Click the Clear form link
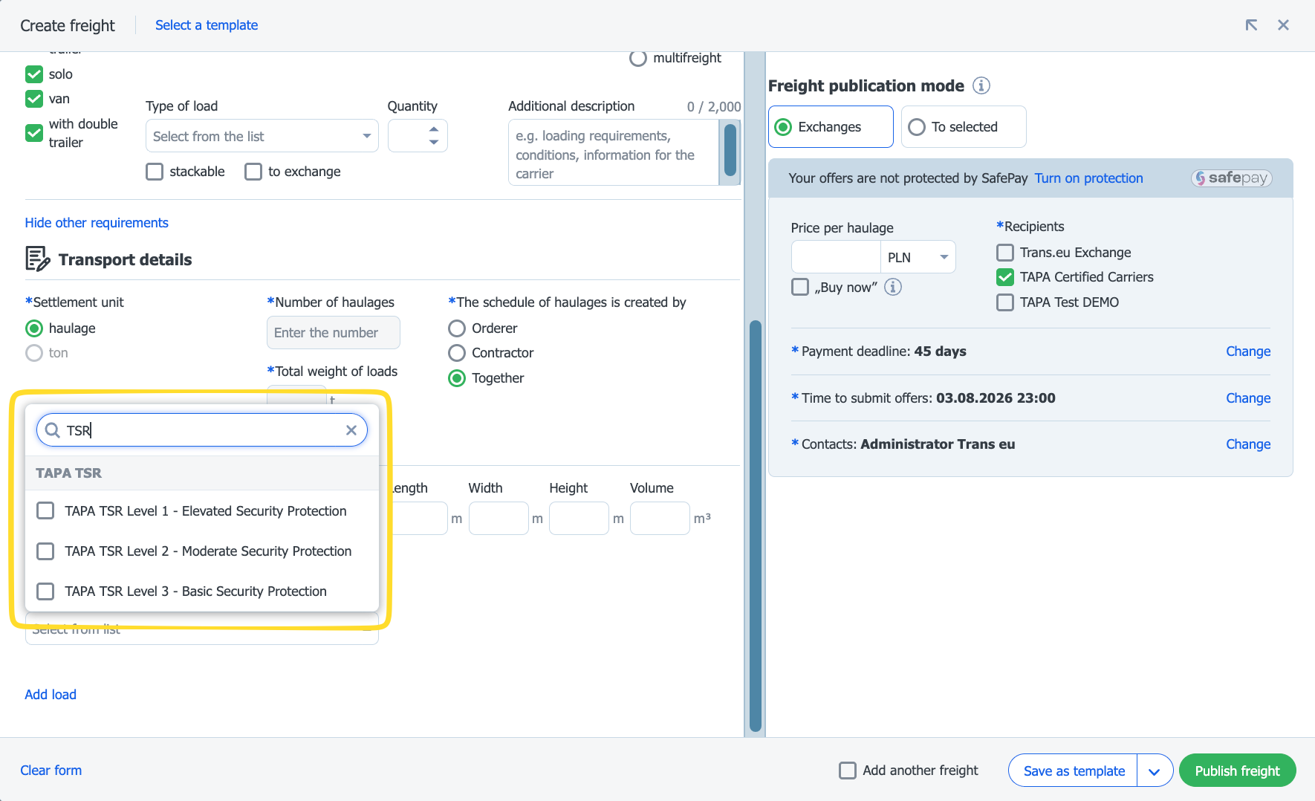 pyautogui.click(x=51, y=771)
